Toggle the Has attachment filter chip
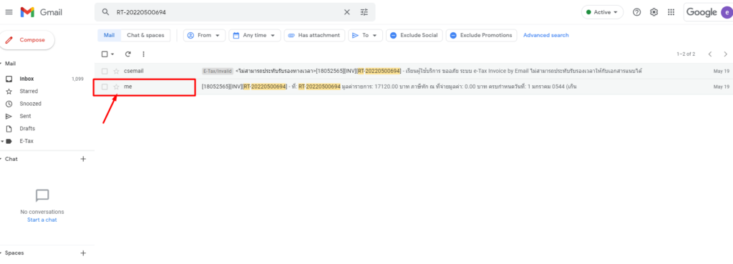733x264 pixels. (314, 35)
